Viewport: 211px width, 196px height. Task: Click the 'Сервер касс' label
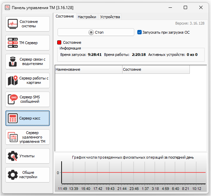click(x=30, y=118)
